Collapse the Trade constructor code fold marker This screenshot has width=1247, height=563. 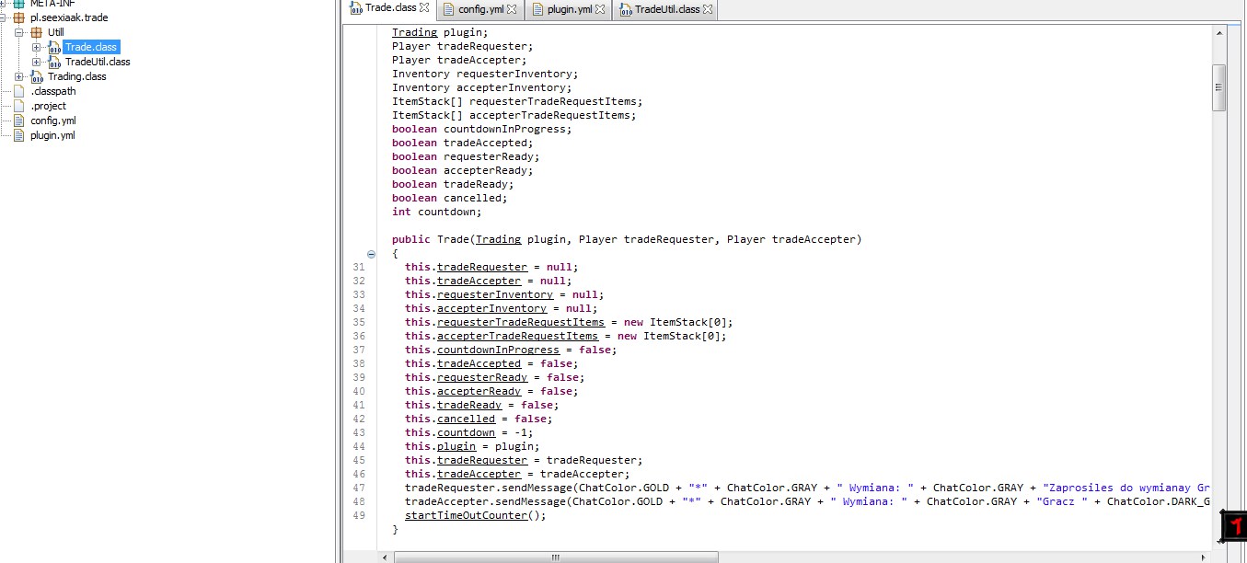(371, 253)
